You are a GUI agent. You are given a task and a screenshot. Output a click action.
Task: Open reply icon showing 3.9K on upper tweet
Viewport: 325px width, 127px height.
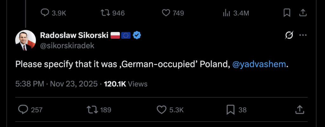tap(45, 13)
